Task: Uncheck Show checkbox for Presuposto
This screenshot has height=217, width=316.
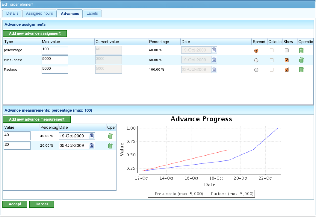Action: pyautogui.click(x=287, y=60)
